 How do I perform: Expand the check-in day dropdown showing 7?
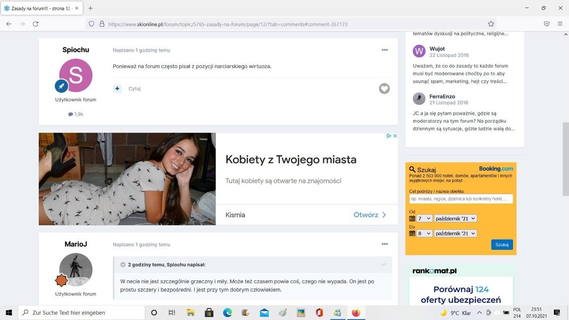pyautogui.click(x=424, y=219)
